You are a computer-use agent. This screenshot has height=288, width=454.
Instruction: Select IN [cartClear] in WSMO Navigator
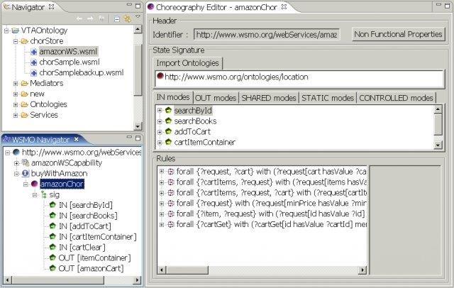(x=82, y=248)
